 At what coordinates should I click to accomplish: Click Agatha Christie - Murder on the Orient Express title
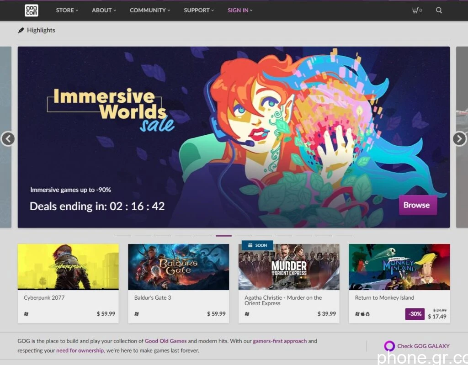[x=283, y=300]
